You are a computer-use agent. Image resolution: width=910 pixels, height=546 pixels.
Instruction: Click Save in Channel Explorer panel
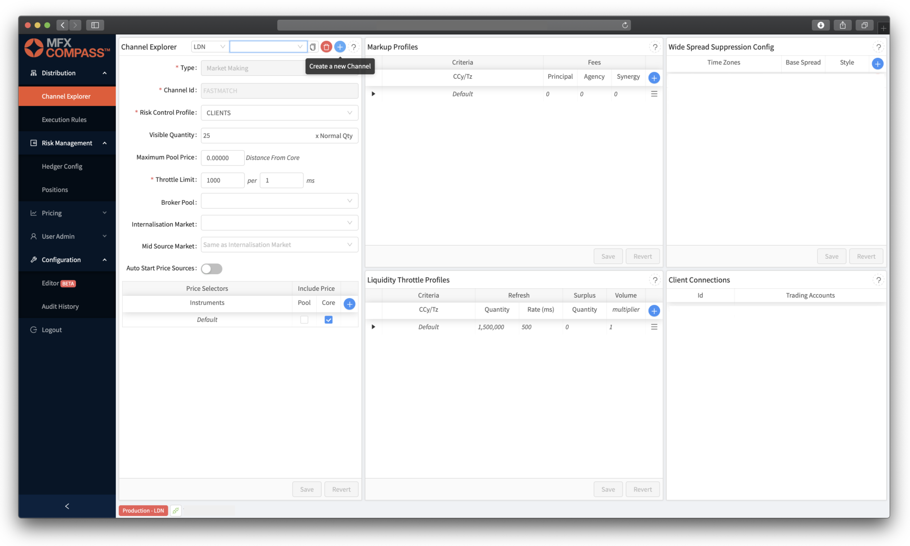pos(307,489)
